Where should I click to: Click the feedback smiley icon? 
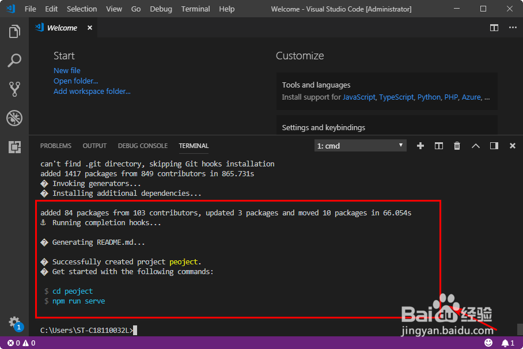(x=488, y=343)
